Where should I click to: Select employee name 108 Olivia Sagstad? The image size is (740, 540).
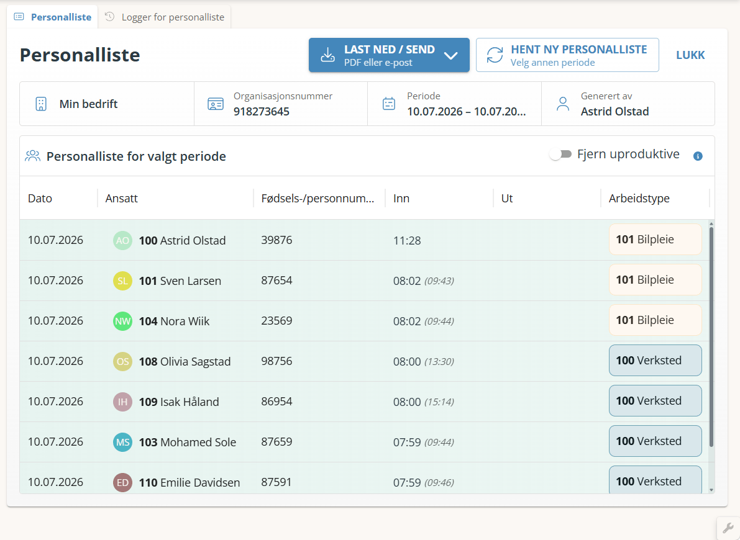pos(185,362)
